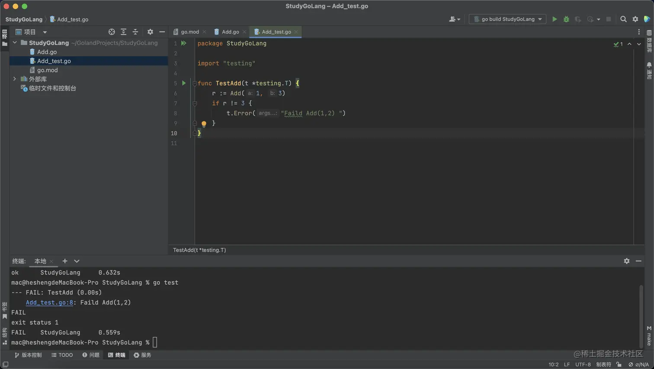Click Add_test.go breadcrumb in navigation bar
The height and width of the screenshot is (369, 654).
[x=69, y=19]
